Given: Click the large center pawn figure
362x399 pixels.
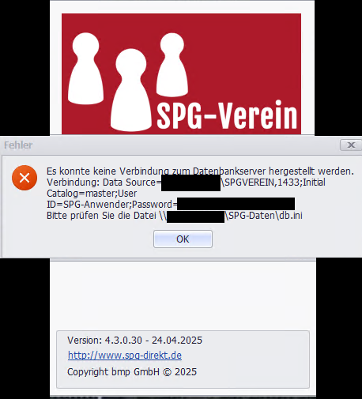Looking at the screenshot, I should click(x=131, y=89).
